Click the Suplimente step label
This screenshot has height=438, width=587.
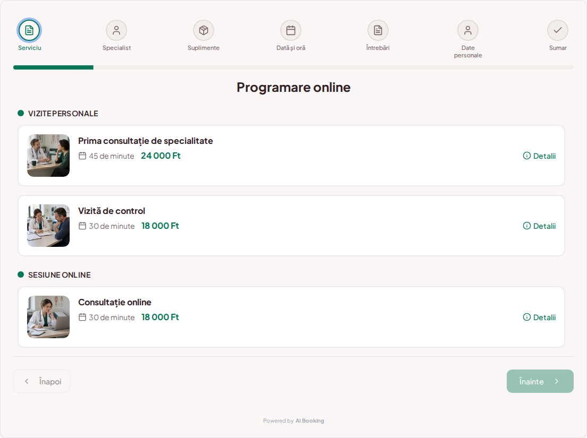point(204,48)
